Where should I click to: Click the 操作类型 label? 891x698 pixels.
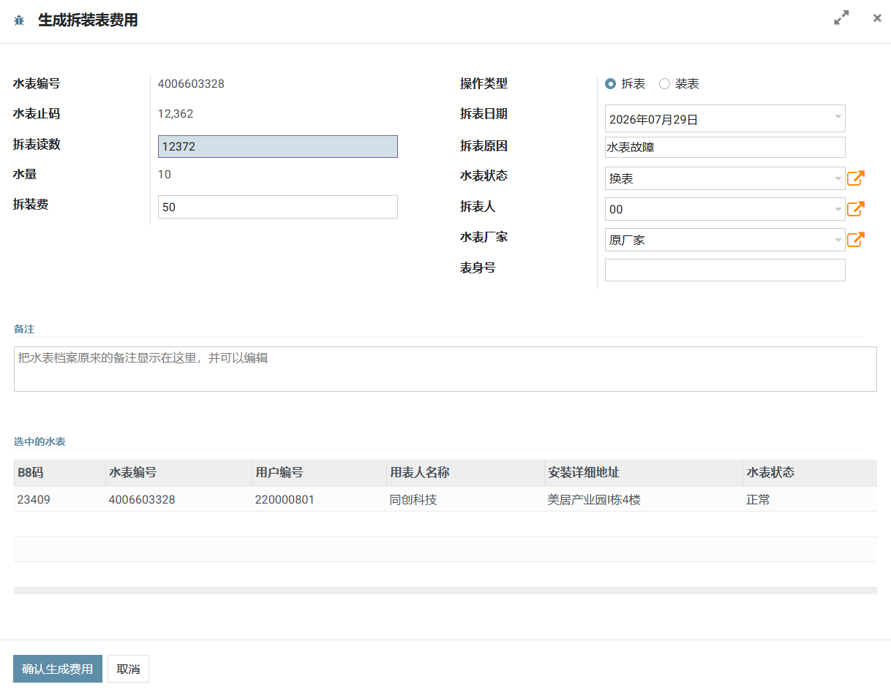click(484, 83)
